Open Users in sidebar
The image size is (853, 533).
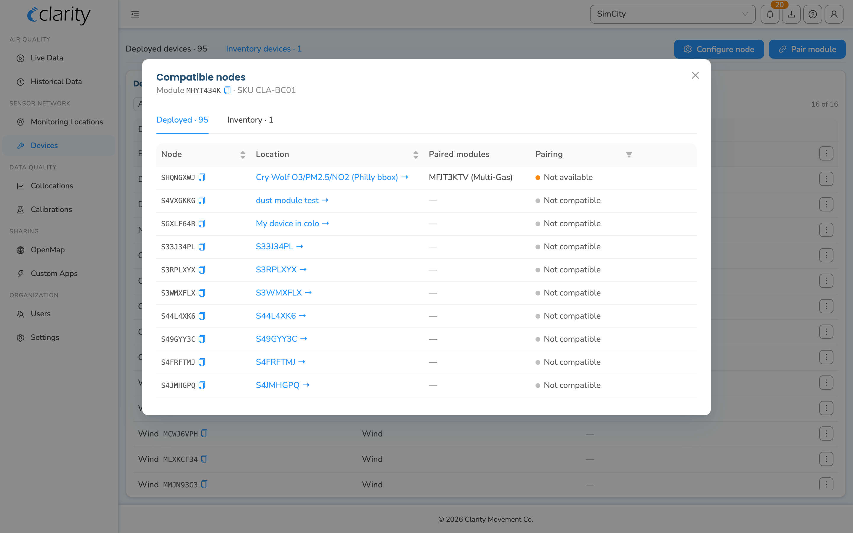pyautogui.click(x=59, y=314)
